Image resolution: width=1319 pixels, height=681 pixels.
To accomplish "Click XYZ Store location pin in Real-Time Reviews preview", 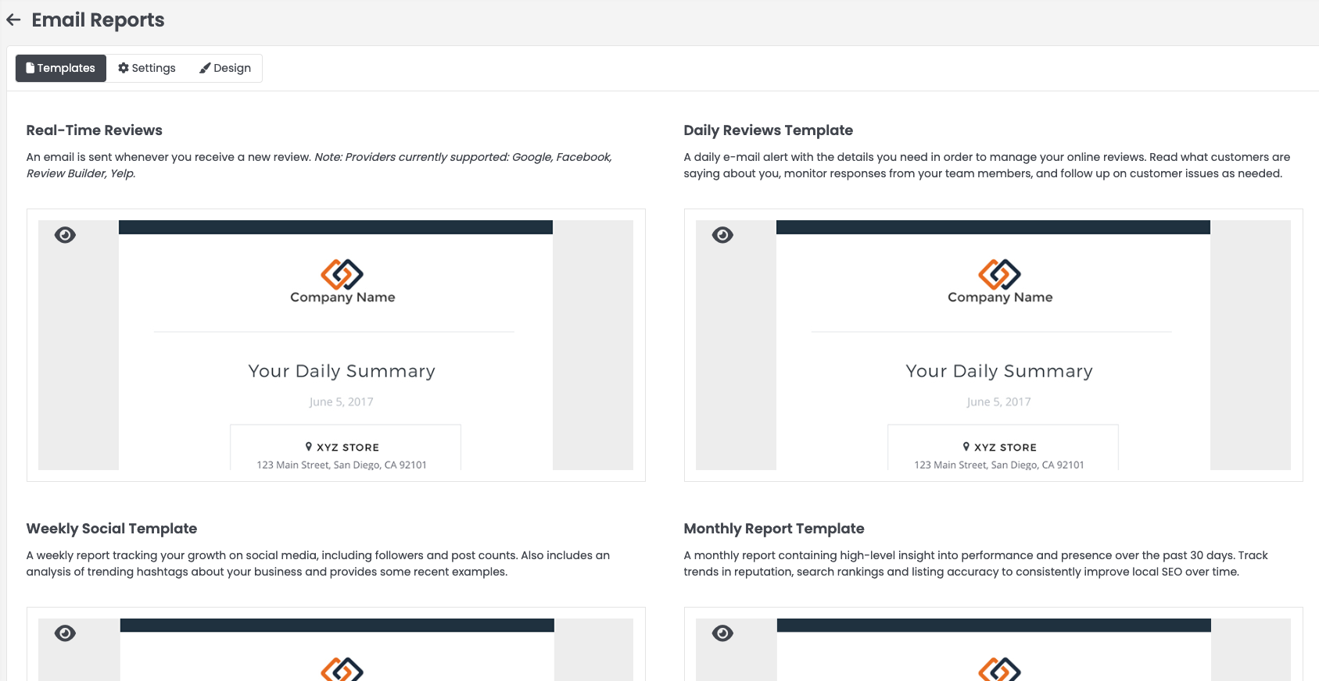I will pos(309,447).
